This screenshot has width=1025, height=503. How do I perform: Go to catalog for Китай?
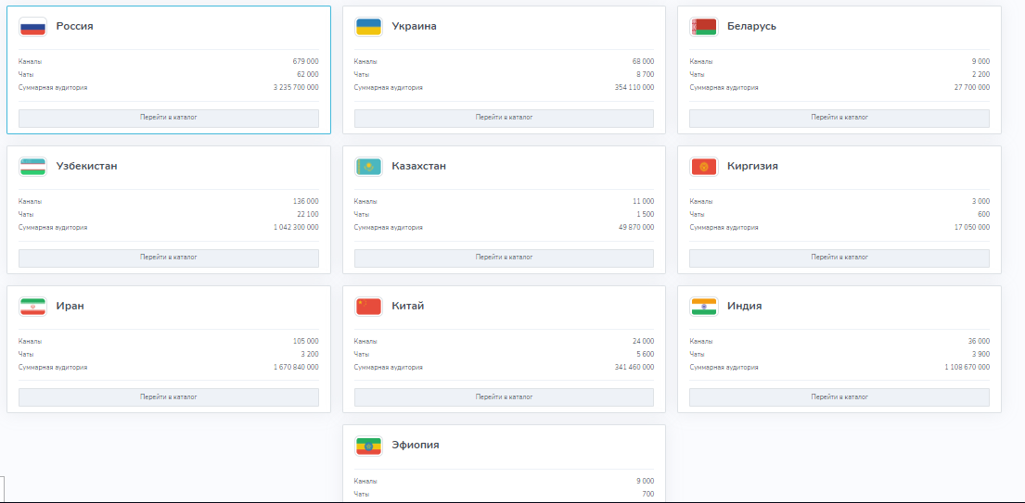(x=504, y=397)
